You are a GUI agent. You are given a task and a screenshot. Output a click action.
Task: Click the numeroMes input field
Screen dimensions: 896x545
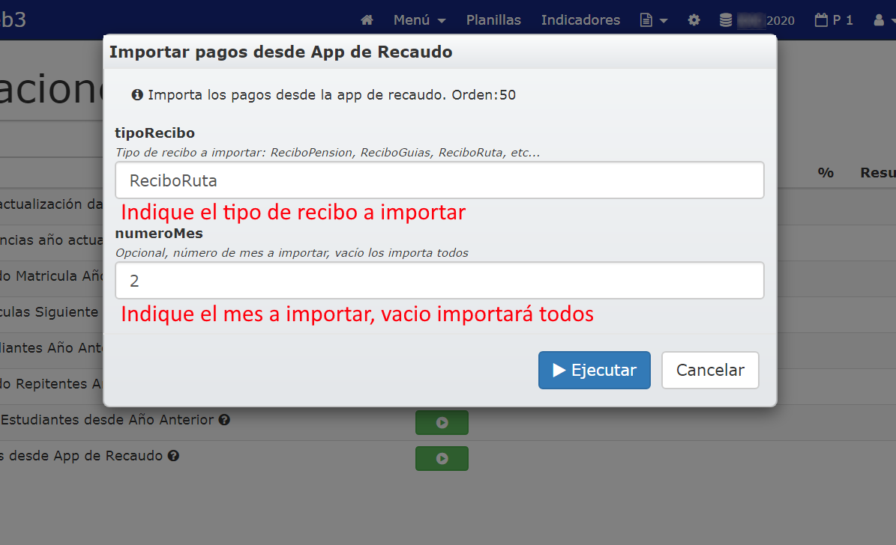[x=439, y=280]
